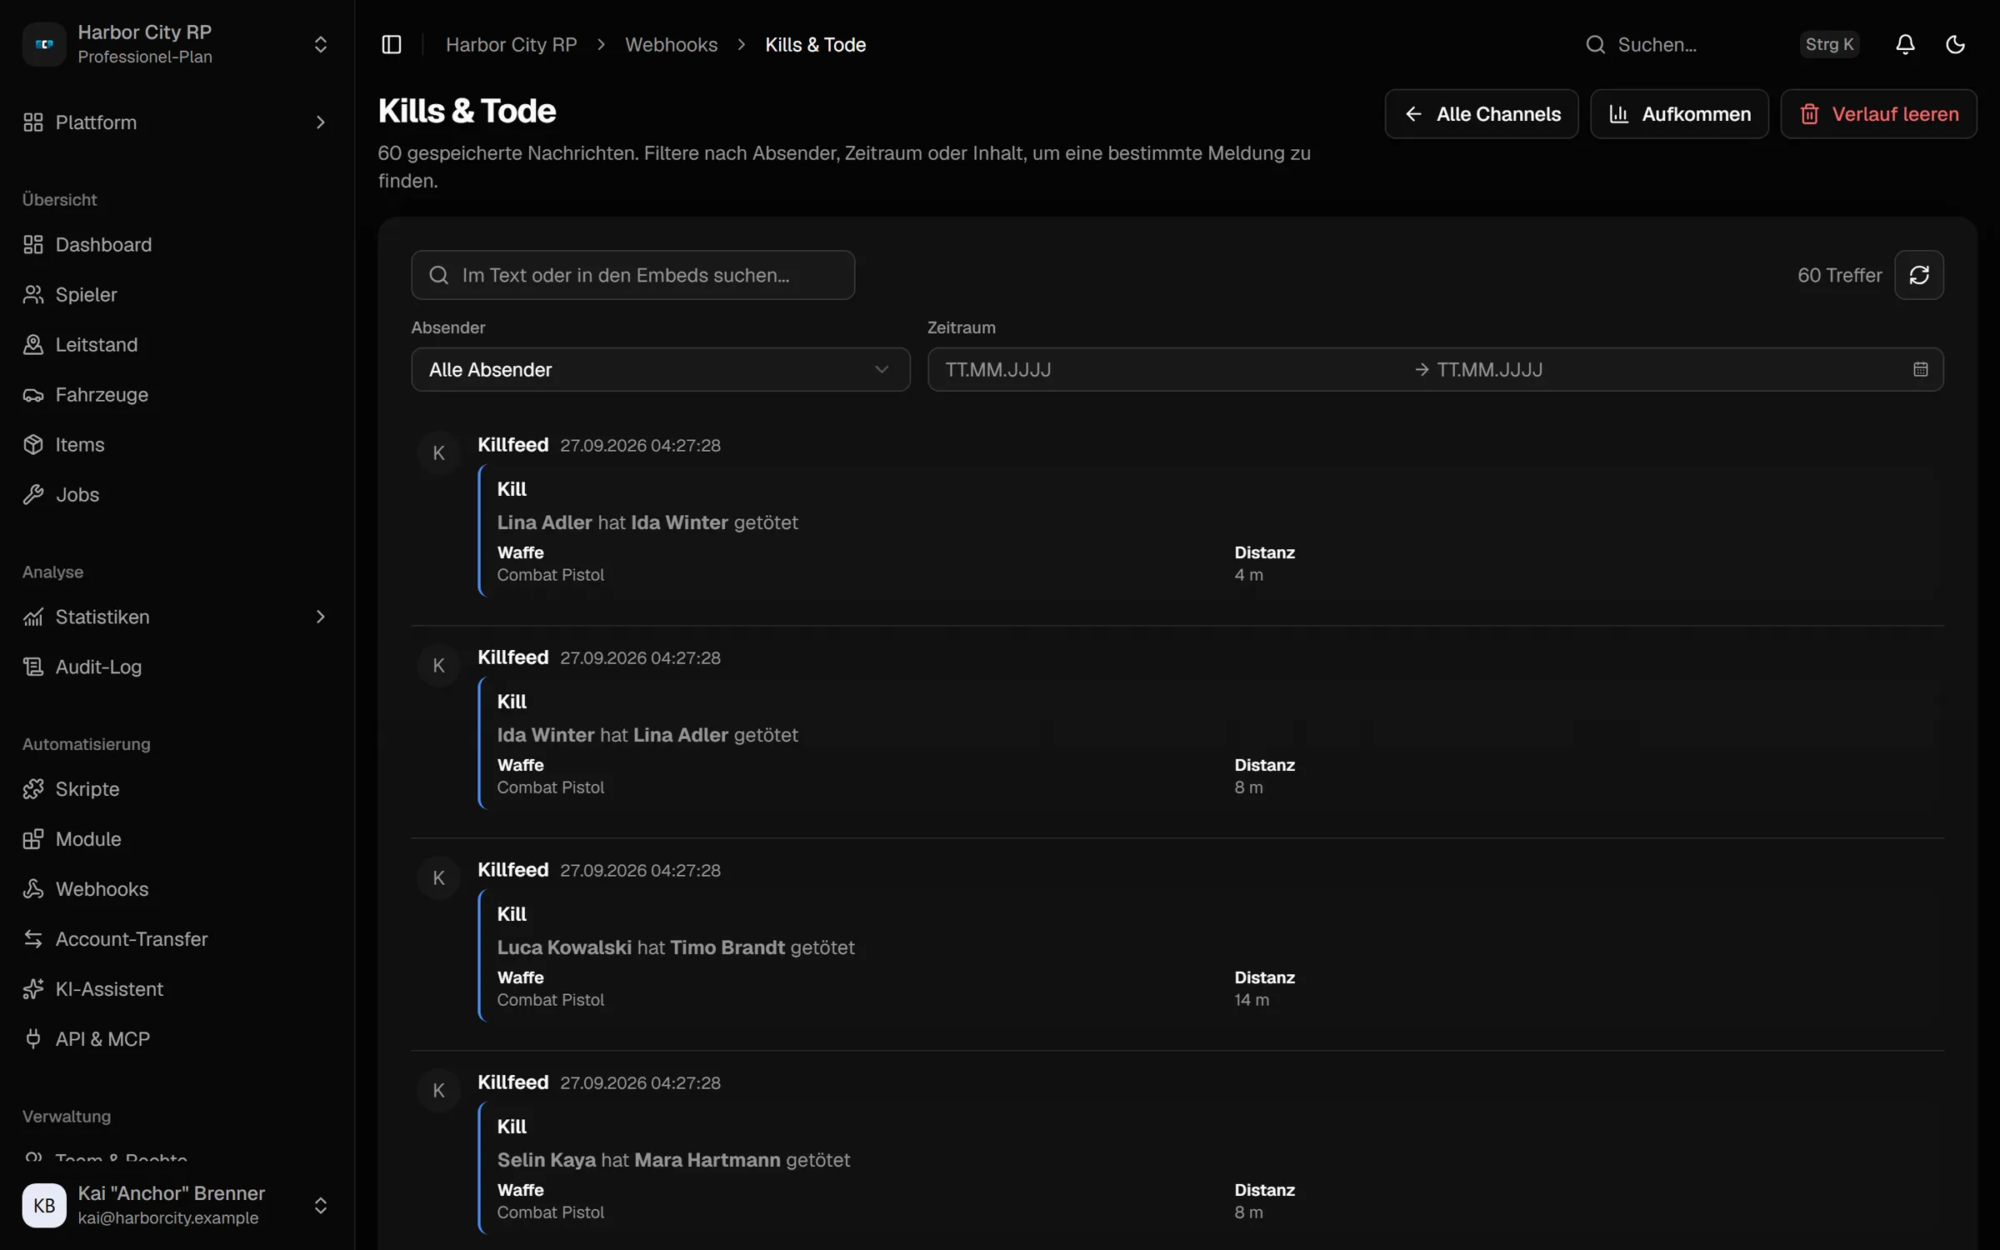Click the Webhooks sidebar icon
Viewport: 2000px width, 1250px height.
(33, 888)
